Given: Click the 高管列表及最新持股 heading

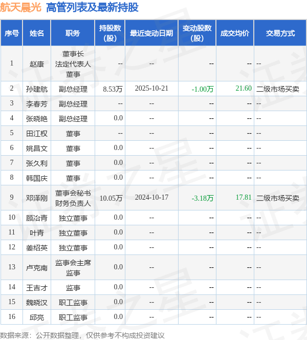Looking at the screenshot, I should [x=92, y=7].
